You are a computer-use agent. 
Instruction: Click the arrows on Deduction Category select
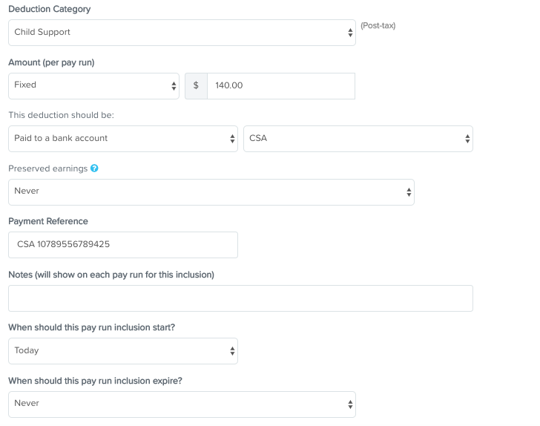click(350, 33)
